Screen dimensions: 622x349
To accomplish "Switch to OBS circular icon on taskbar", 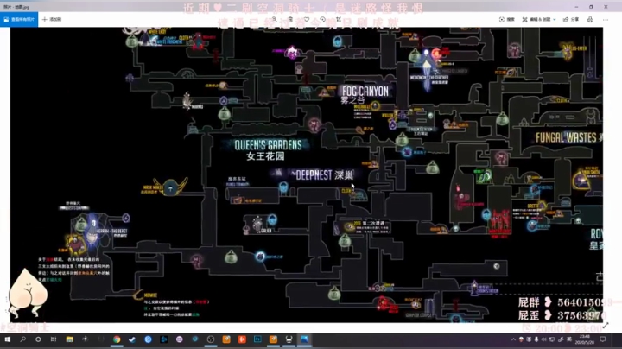I will click(x=211, y=339).
